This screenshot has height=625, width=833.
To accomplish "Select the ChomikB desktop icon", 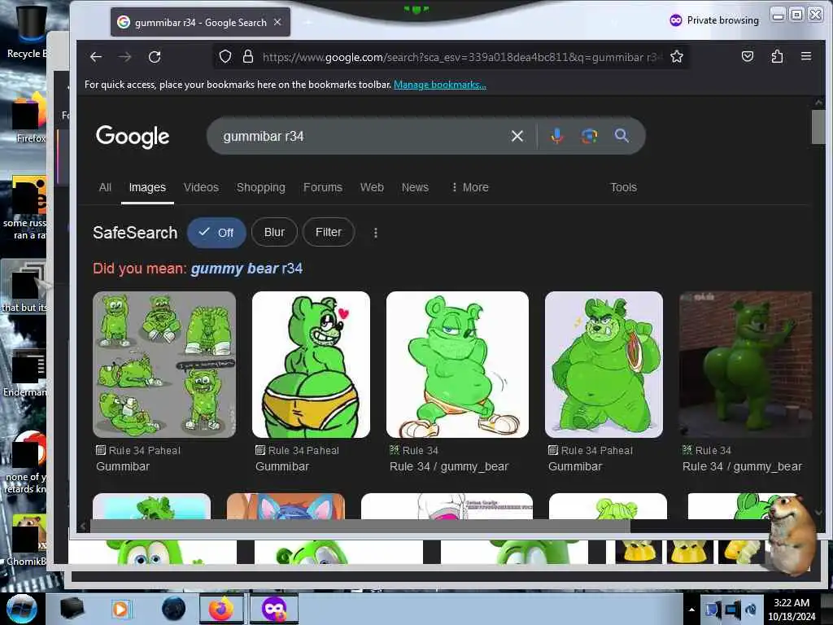I will point(27,541).
